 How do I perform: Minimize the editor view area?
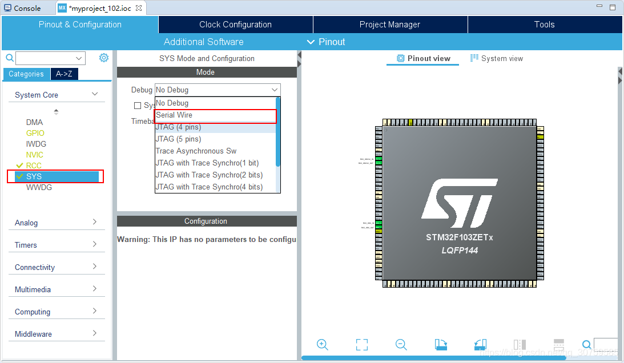pos(599,6)
